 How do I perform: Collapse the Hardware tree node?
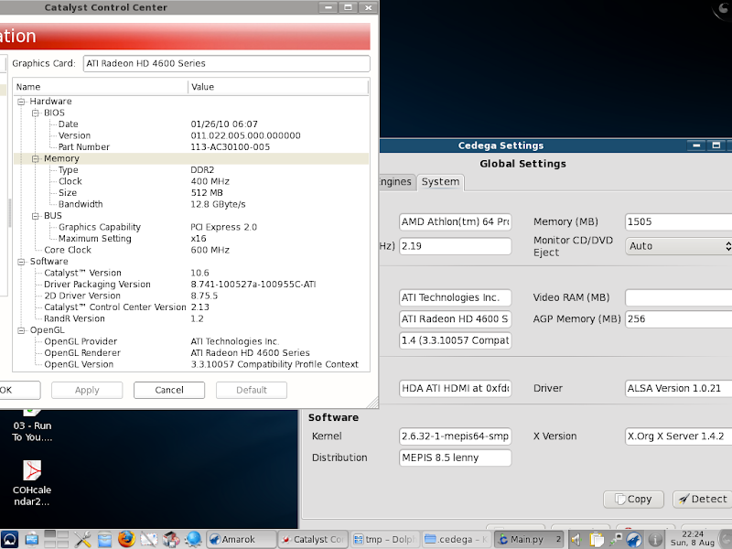point(21,102)
